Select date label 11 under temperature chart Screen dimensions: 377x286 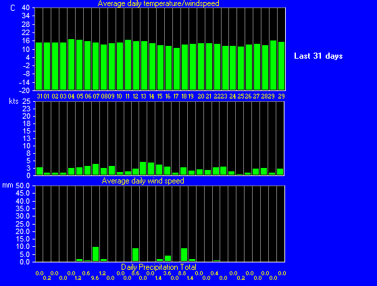click(x=128, y=96)
